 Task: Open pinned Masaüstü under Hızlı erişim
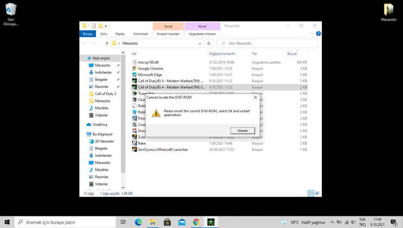pyautogui.click(x=103, y=65)
